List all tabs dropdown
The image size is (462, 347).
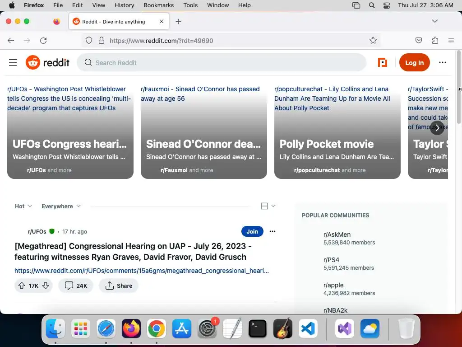tap(434, 21)
